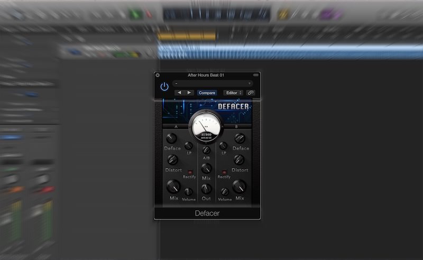Image resolution: width=423 pixels, height=260 pixels.
Task: Click the section A Deface knob
Action: point(171,138)
